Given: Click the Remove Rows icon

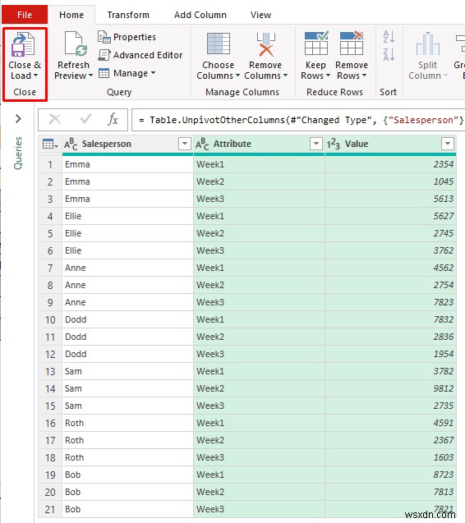Looking at the screenshot, I should point(352,43).
